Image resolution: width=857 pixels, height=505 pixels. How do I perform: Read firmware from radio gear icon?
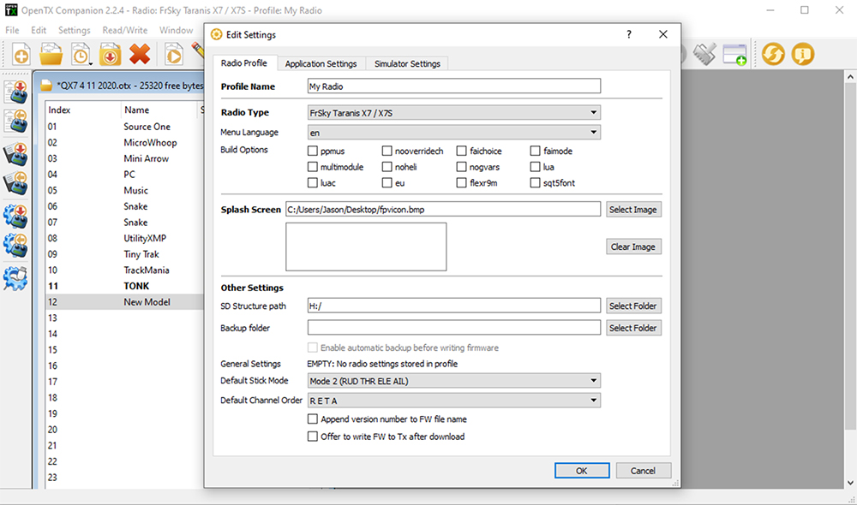[x=15, y=245]
